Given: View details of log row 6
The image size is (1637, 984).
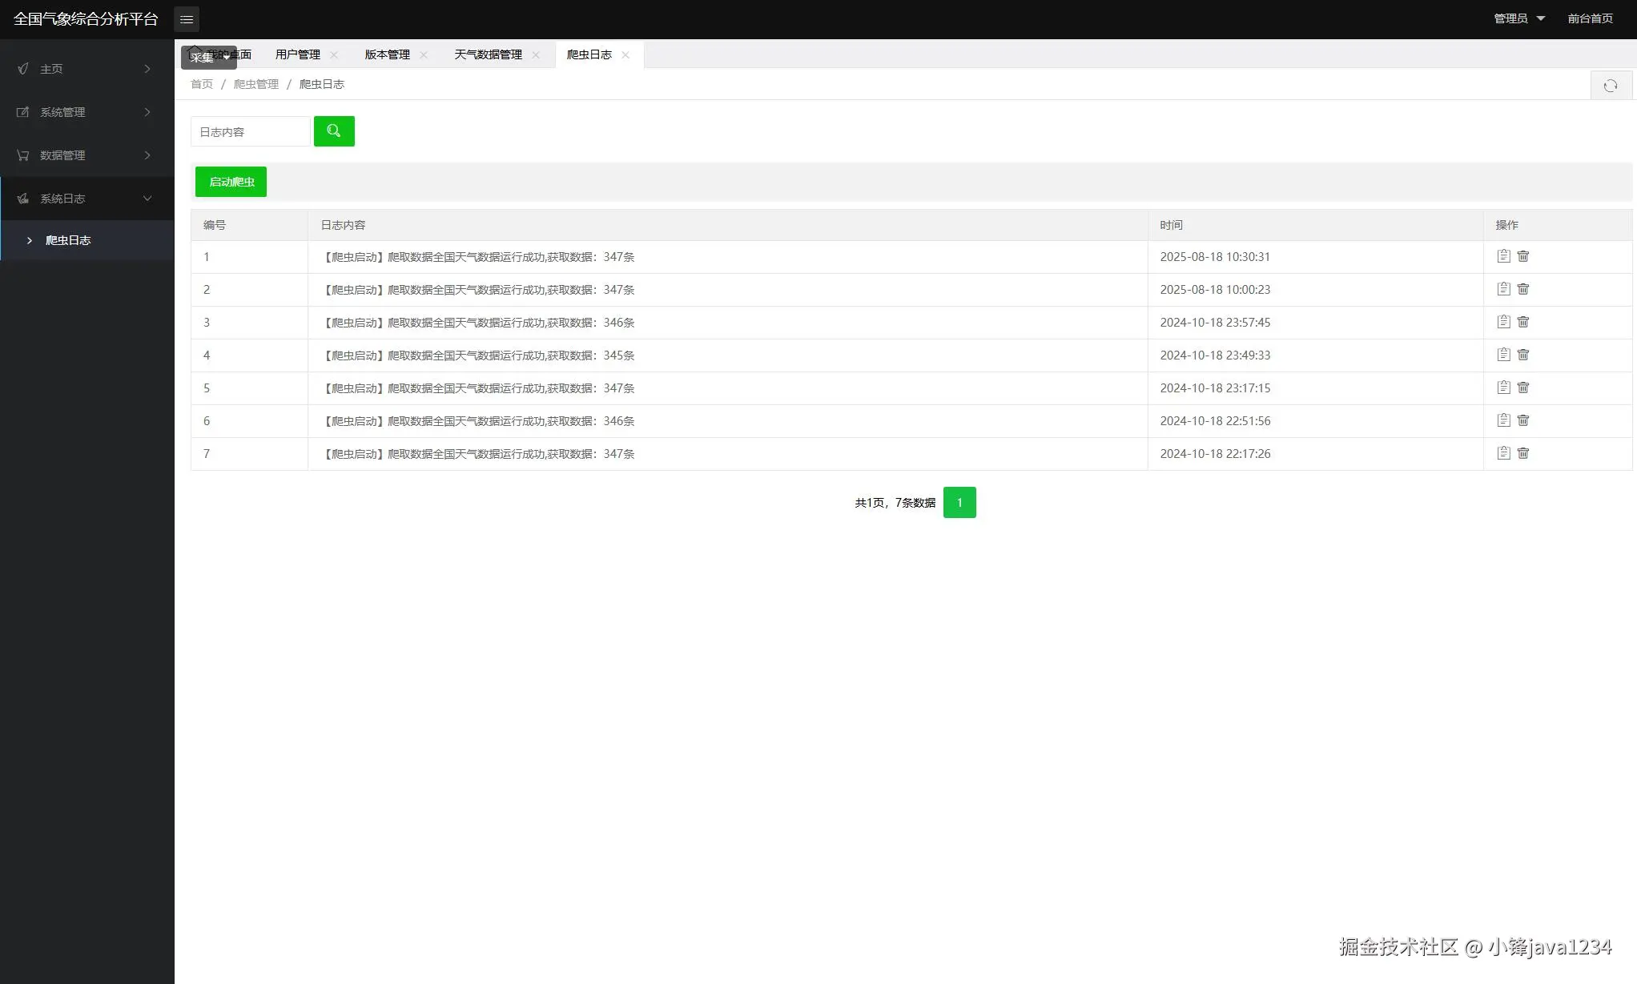Looking at the screenshot, I should (1503, 420).
